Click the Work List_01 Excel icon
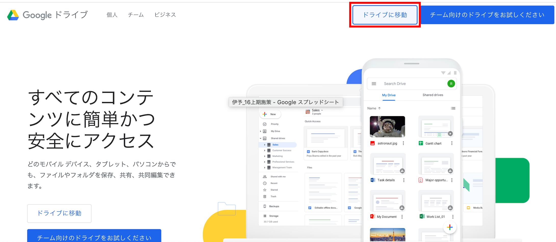The image size is (556, 242). [422, 216]
